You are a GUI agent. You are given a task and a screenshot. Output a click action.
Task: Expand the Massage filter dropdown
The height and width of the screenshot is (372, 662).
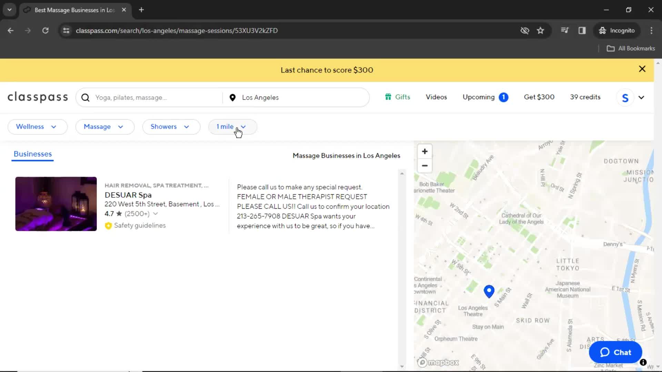coord(105,127)
